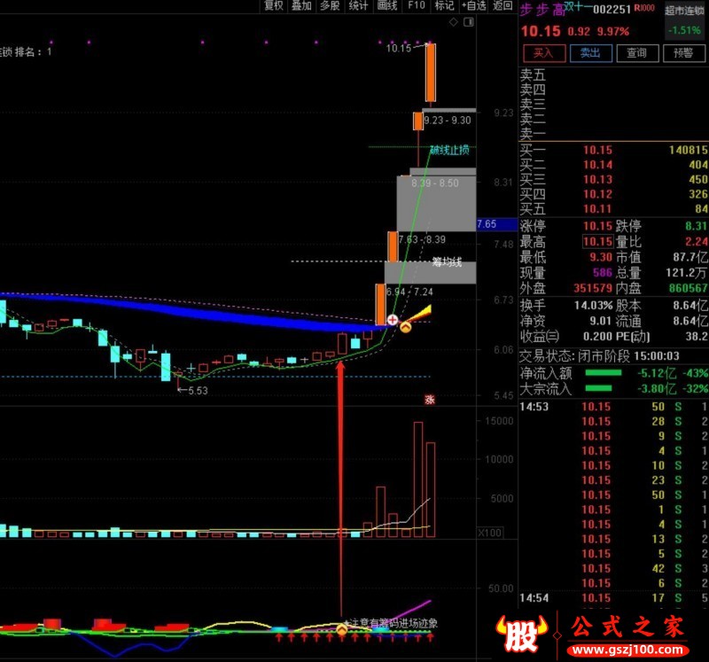This screenshot has height=662, width=709.
Task: Click the orange chevron on the indicator panel
Action: [x=342, y=629]
